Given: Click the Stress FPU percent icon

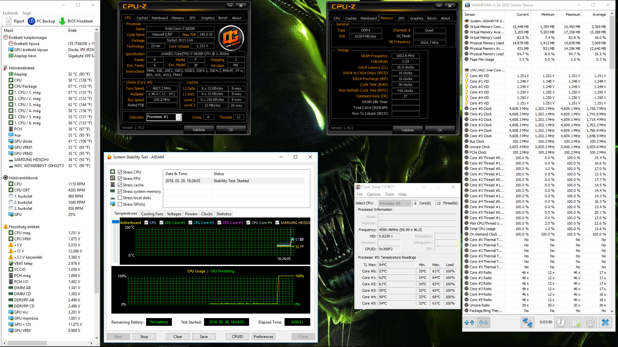Looking at the screenshot, I should click(x=113, y=178).
